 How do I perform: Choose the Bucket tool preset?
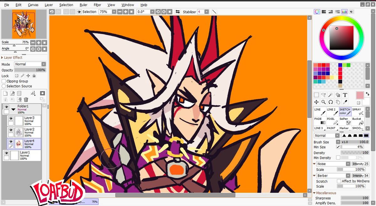coord(358,121)
